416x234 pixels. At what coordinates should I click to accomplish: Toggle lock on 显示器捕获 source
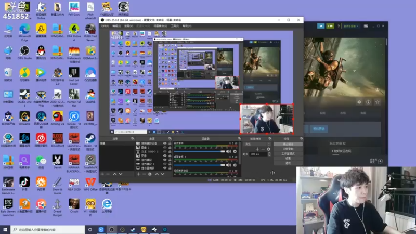pyautogui.click(x=170, y=168)
